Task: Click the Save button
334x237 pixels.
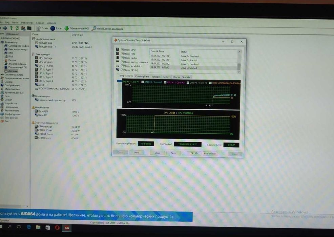Action: [x=173, y=153]
